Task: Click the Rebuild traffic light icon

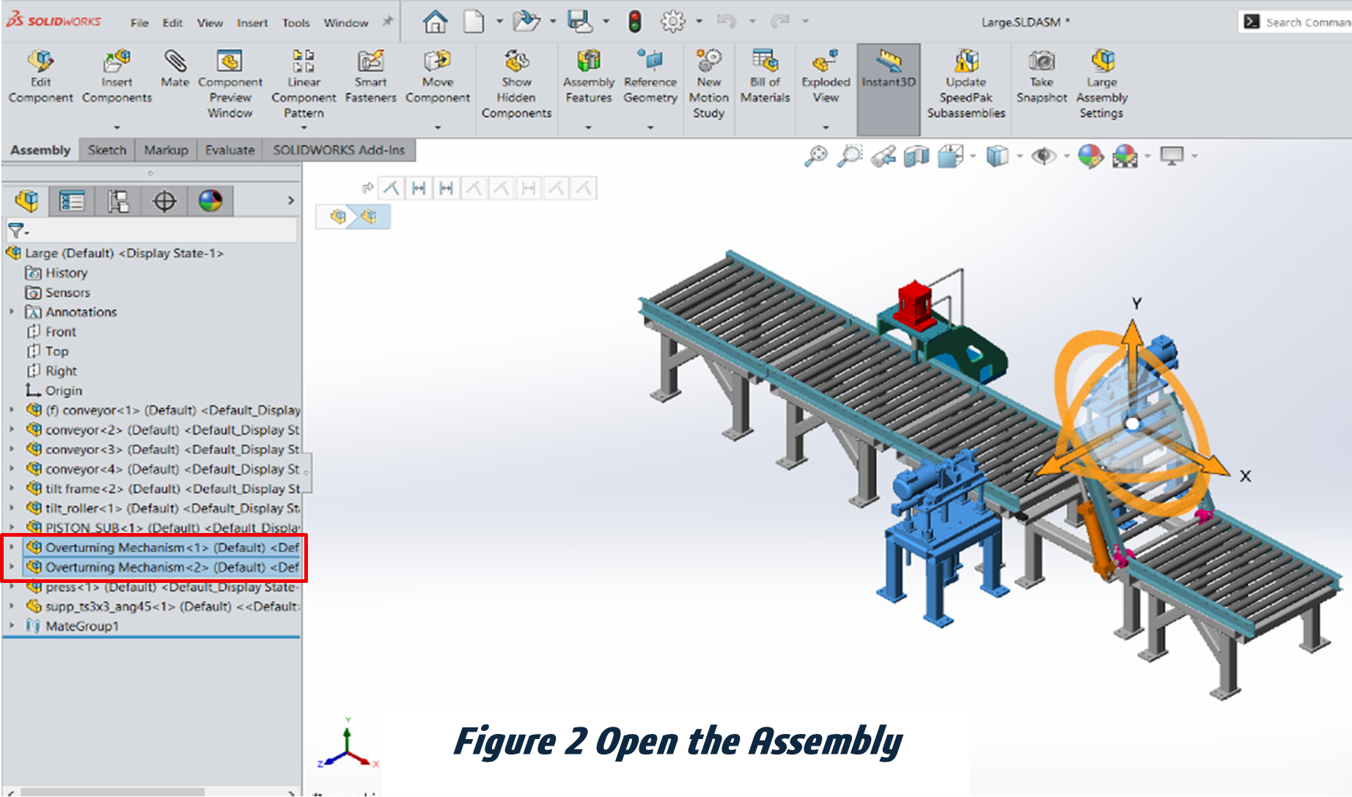Action: pyautogui.click(x=635, y=22)
